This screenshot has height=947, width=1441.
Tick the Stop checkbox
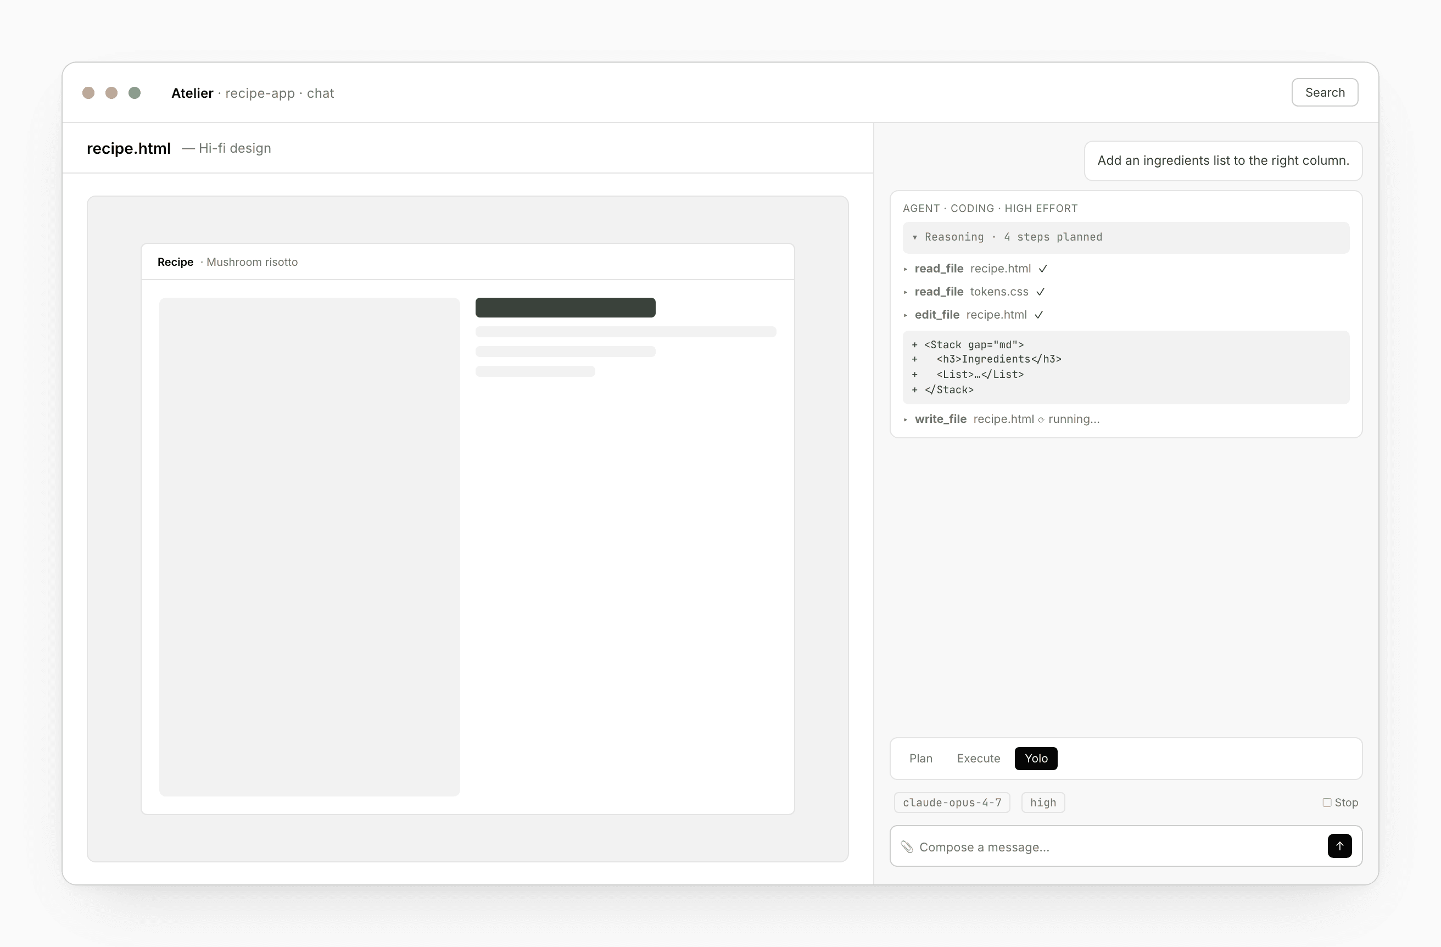pyautogui.click(x=1327, y=803)
